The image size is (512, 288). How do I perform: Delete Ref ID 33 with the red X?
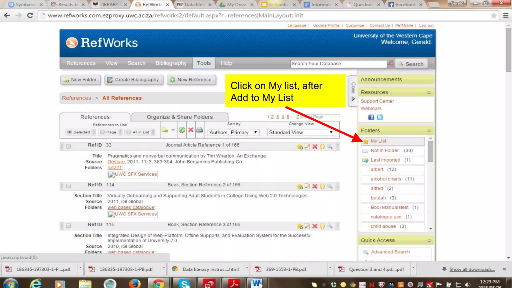(315, 147)
